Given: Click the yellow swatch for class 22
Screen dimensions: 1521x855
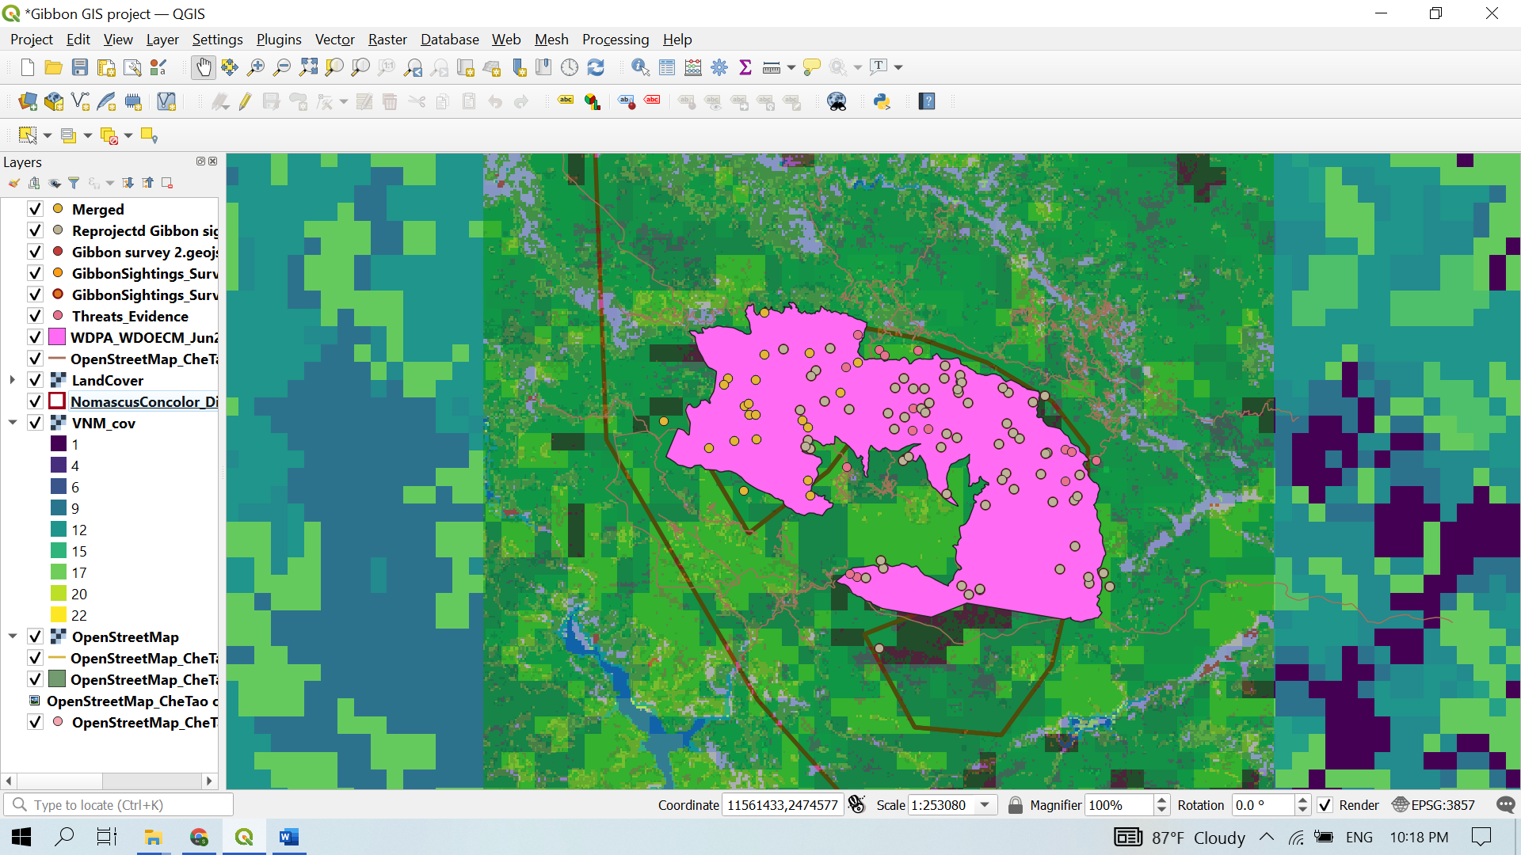Looking at the screenshot, I should point(59,615).
